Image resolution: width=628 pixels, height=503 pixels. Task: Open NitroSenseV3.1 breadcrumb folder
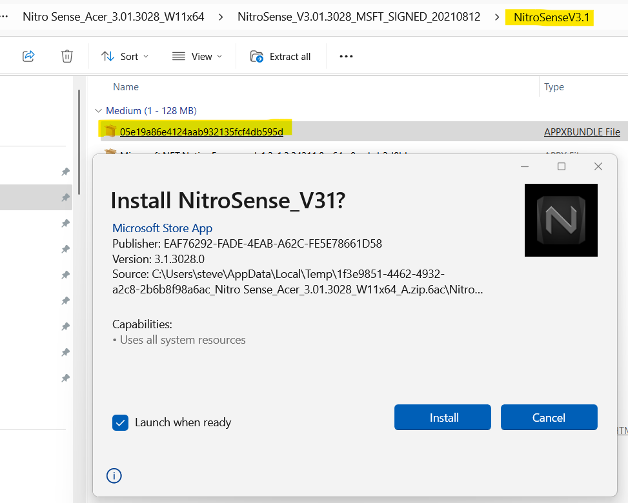551,17
